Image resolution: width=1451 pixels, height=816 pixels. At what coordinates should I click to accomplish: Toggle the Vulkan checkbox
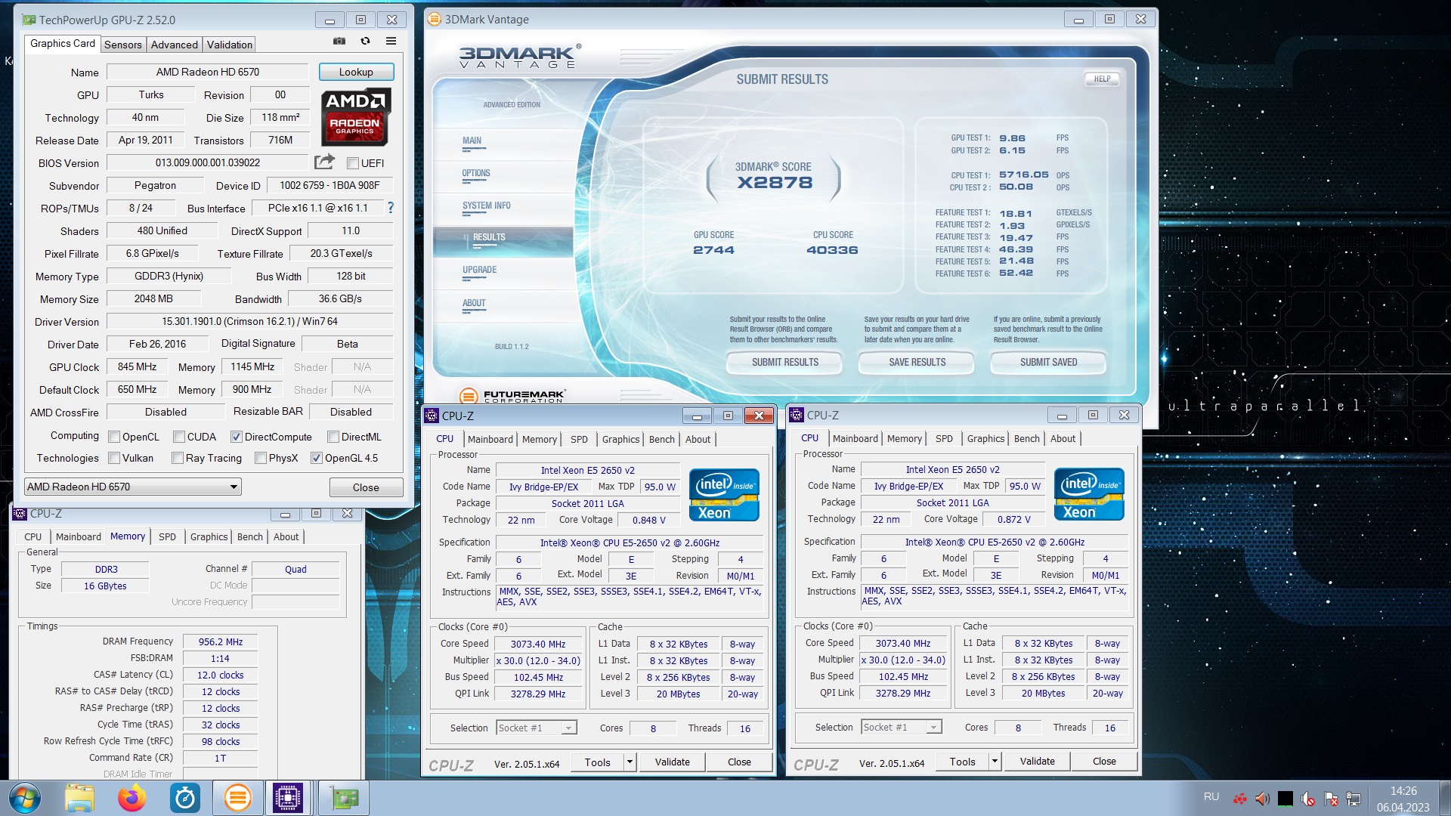114,458
